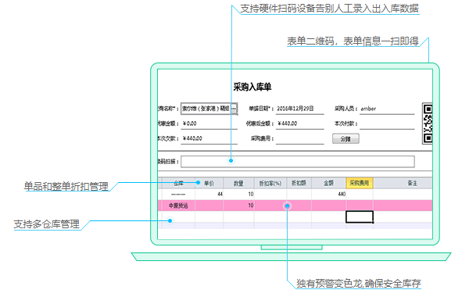
Task: Click the 单价 column header
Action: (x=209, y=183)
